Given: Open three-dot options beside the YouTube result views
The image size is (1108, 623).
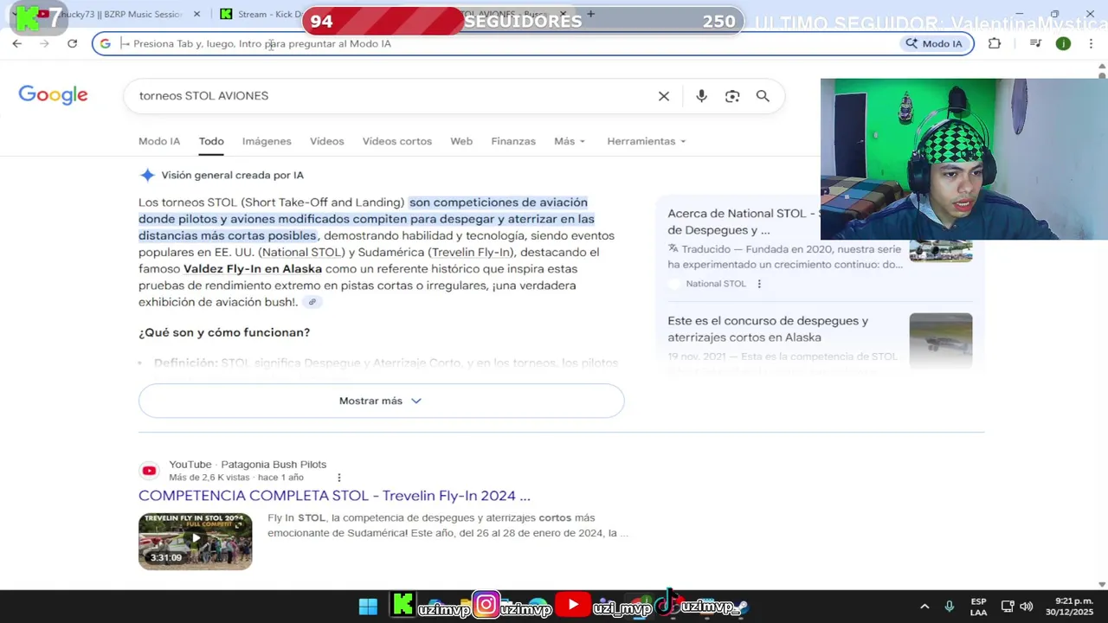Looking at the screenshot, I should click(x=338, y=478).
